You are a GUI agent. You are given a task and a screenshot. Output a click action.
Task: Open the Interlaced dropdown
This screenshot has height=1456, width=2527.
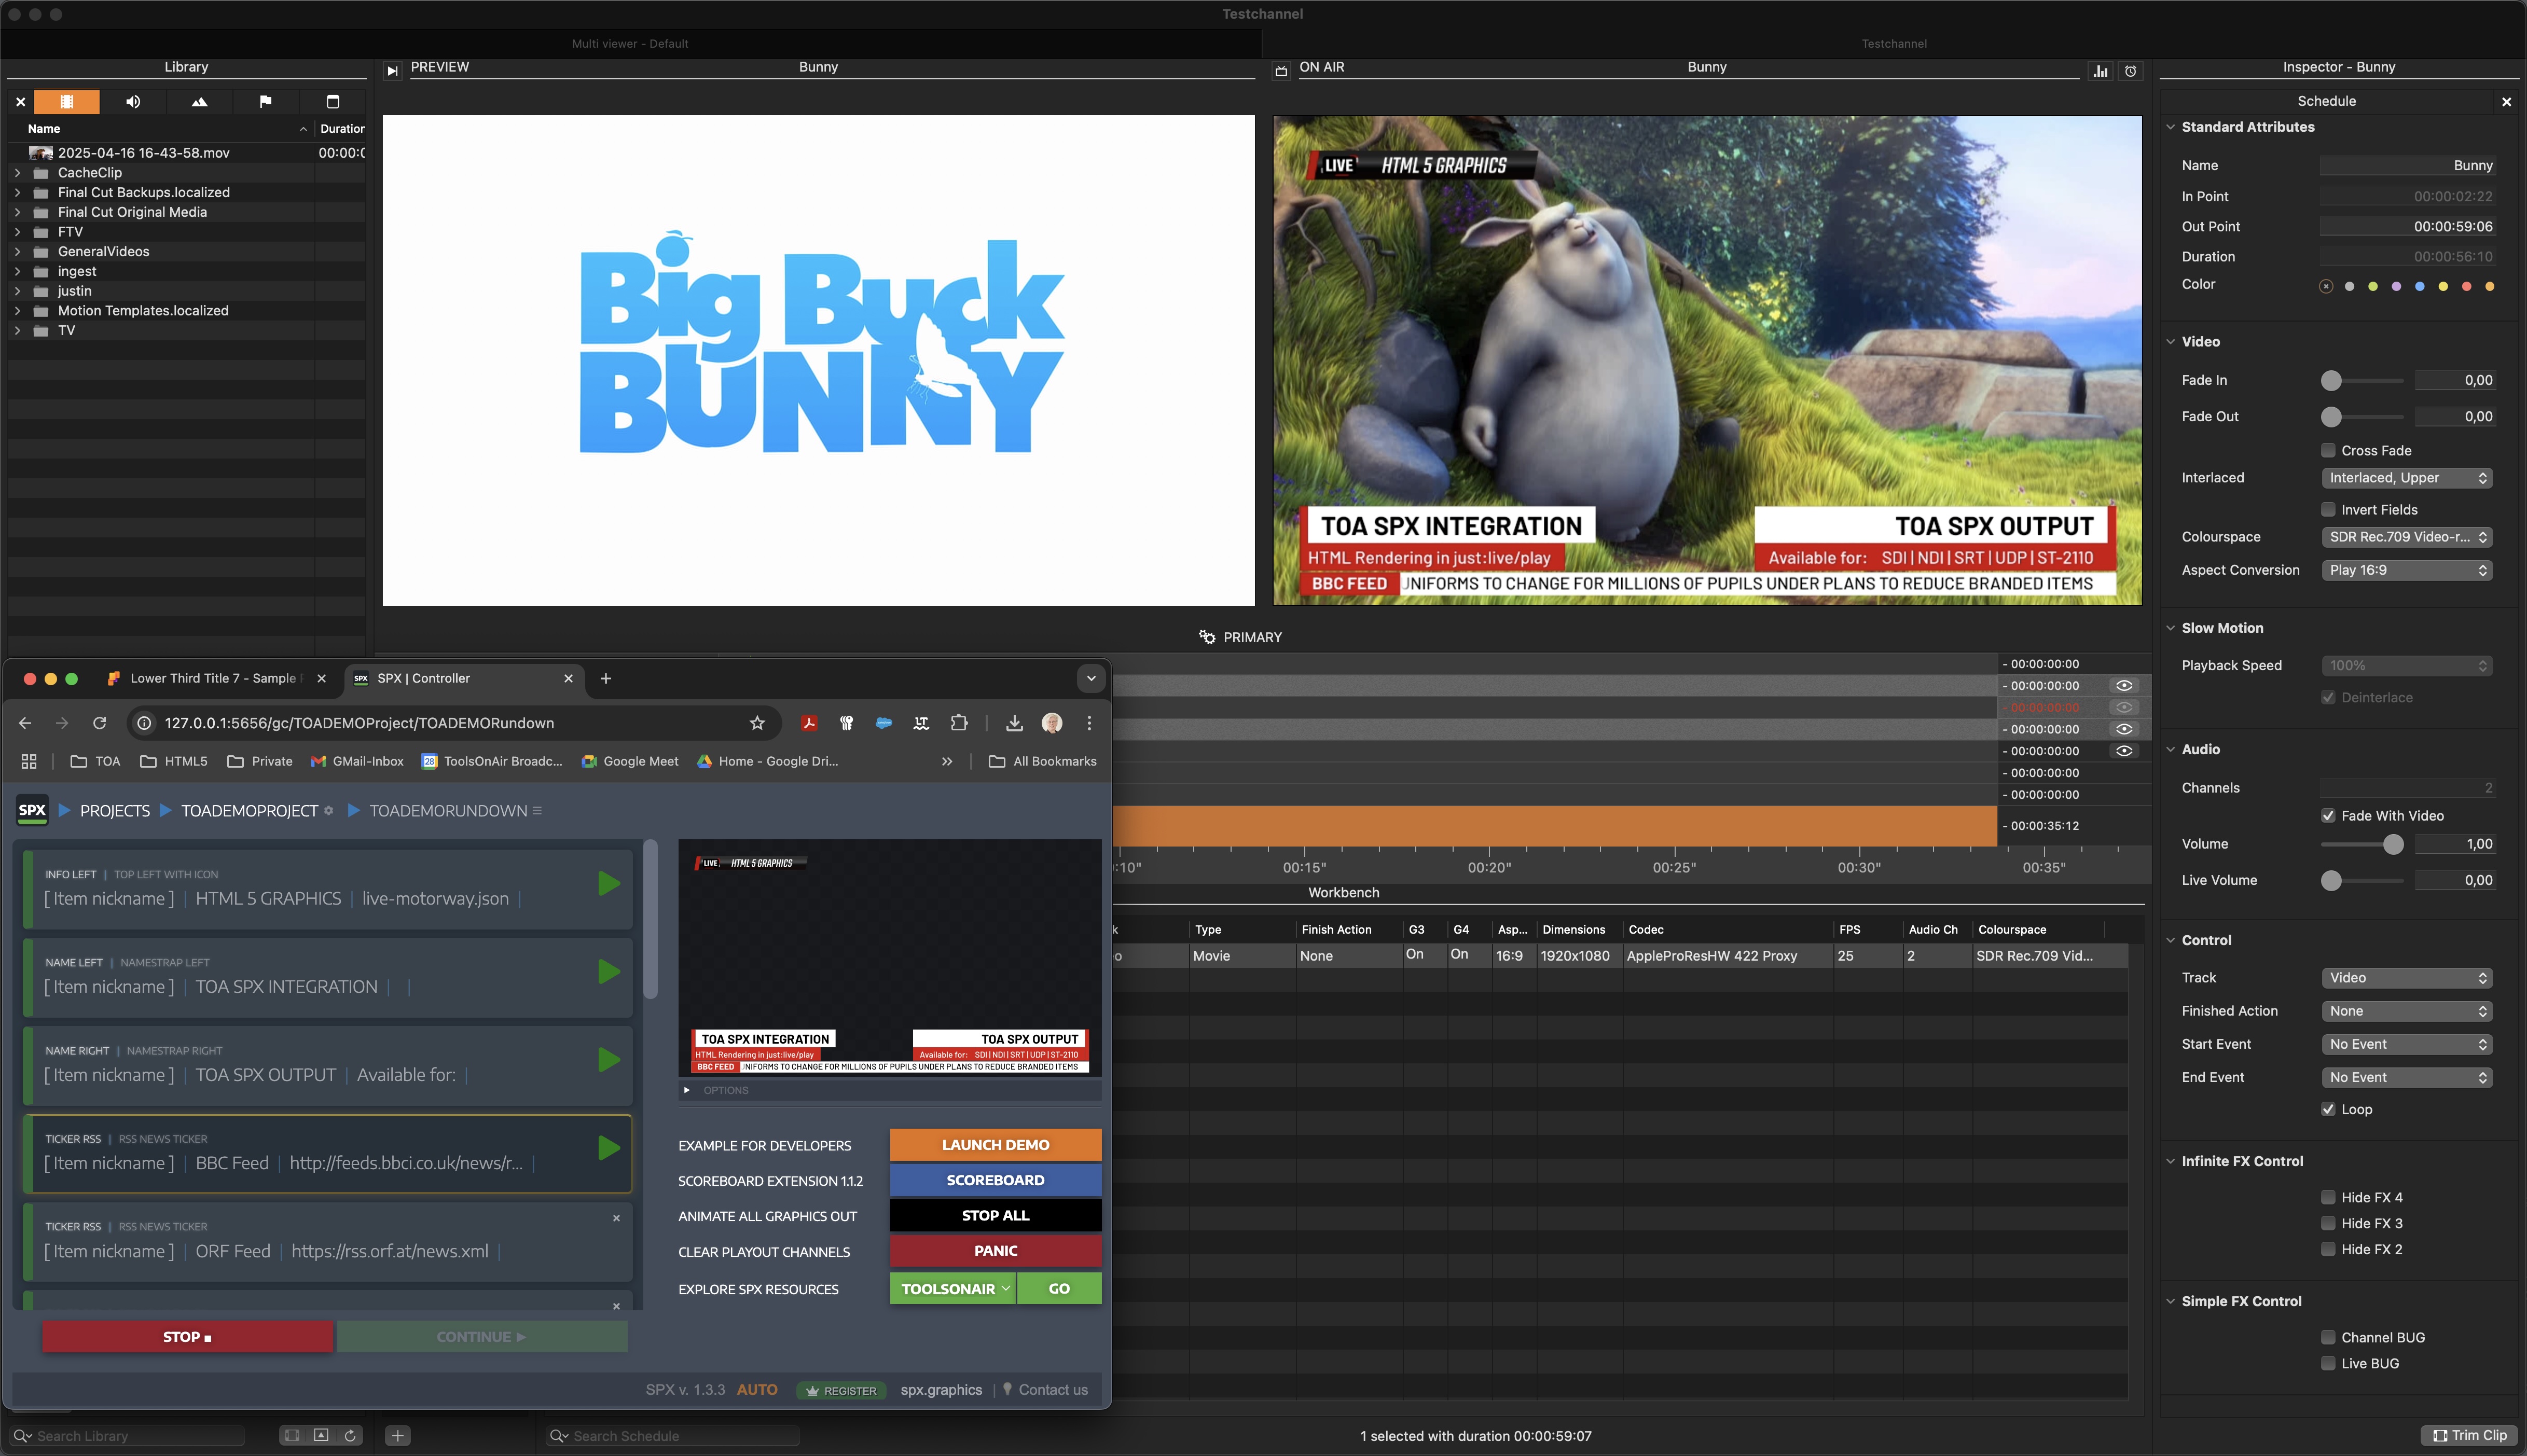2407,478
